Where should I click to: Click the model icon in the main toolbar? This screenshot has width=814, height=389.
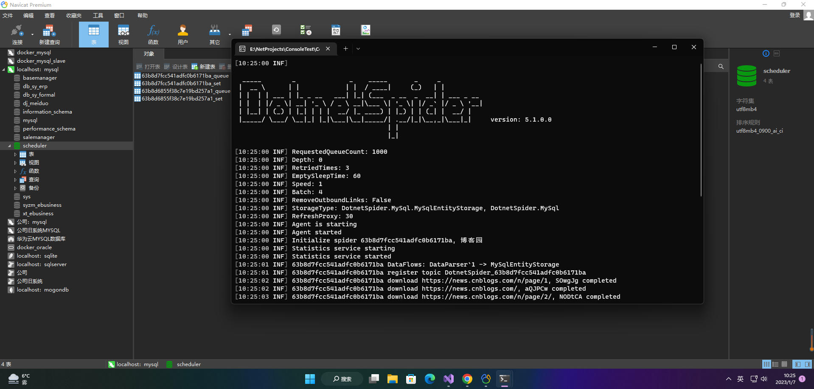(336, 30)
